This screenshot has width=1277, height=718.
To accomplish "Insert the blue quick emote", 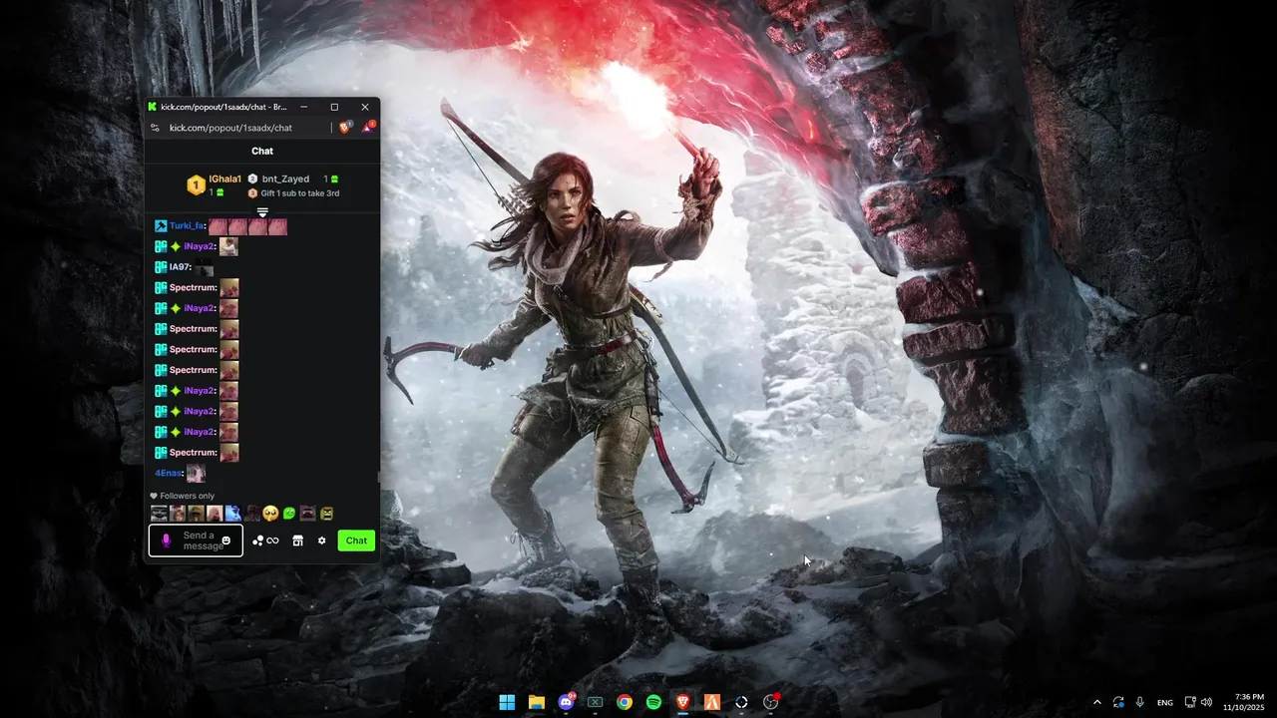I will pyautogui.click(x=232, y=514).
